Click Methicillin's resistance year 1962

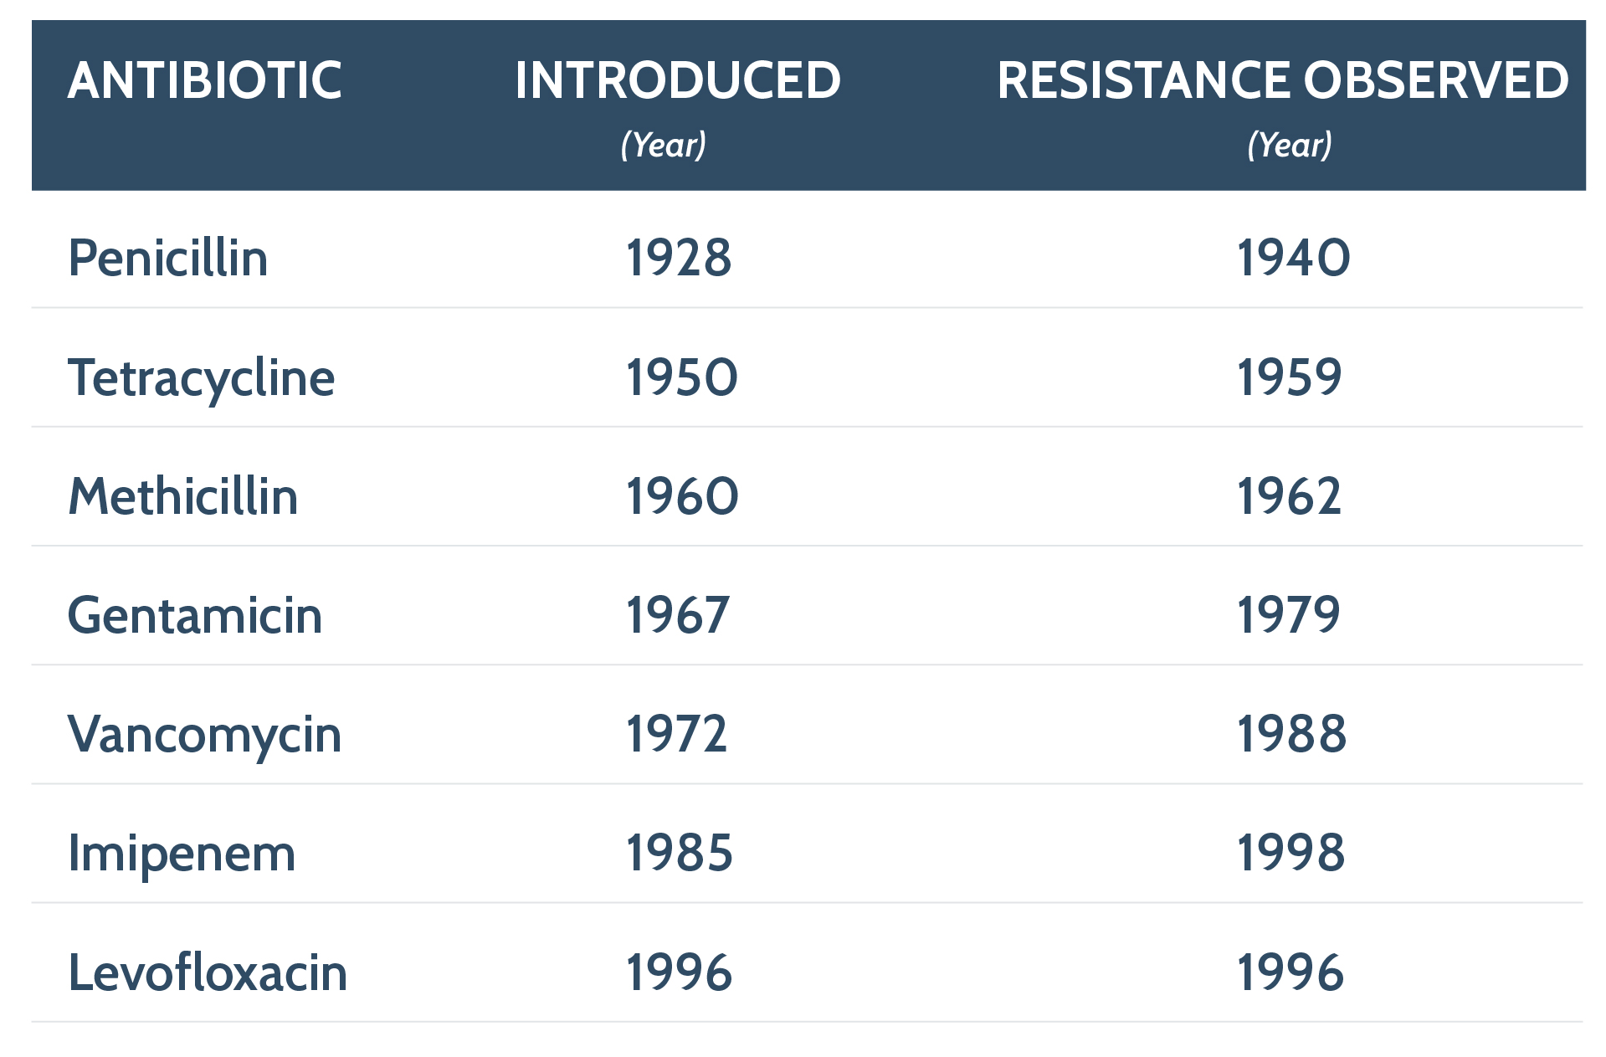click(x=1290, y=496)
